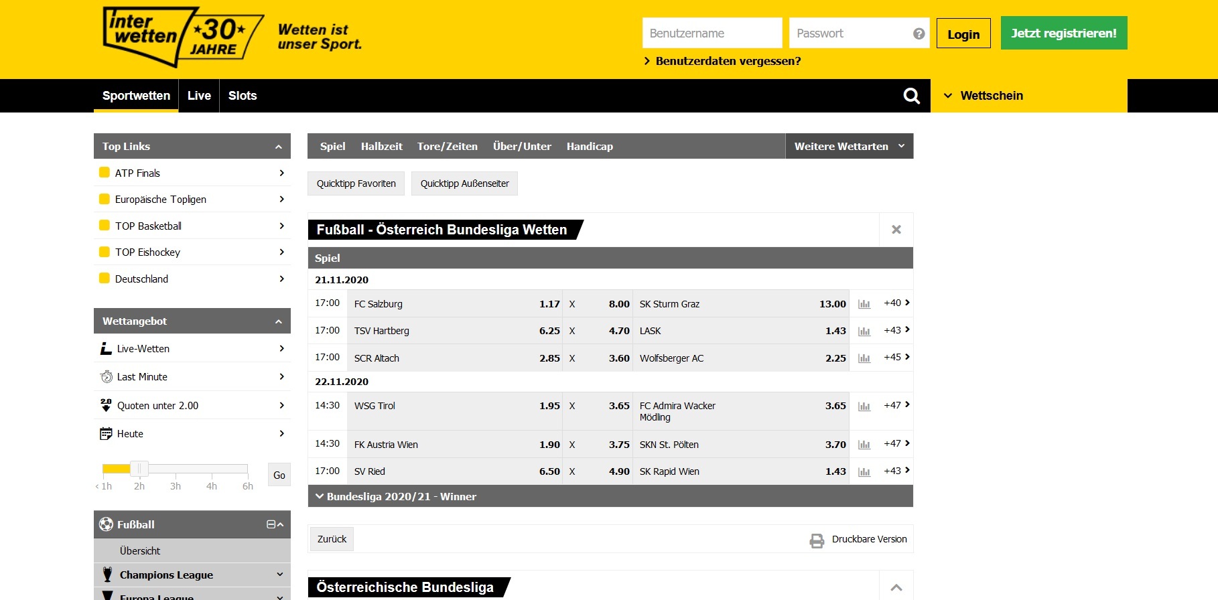Expand the Wettschein betting slip
This screenshot has width=1218, height=600.
[1028, 96]
